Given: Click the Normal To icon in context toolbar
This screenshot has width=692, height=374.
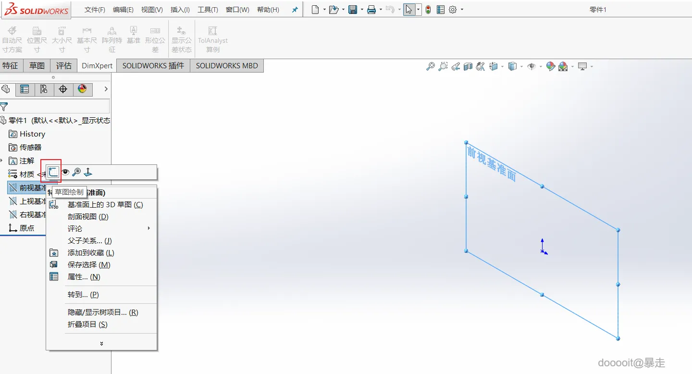Looking at the screenshot, I should point(88,172).
